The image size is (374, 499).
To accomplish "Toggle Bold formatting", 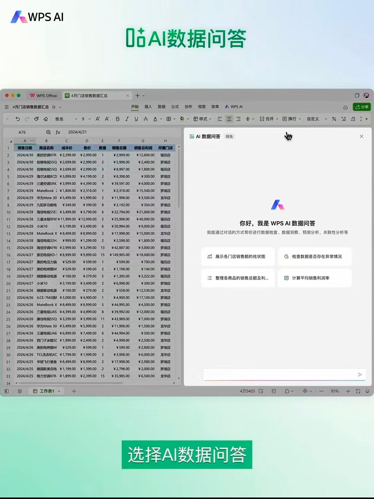I will (x=118, y=119).
